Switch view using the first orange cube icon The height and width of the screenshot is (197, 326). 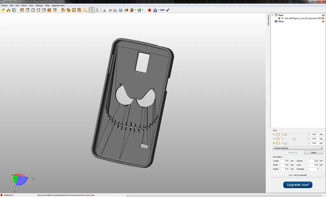click(x=22, y=10)
